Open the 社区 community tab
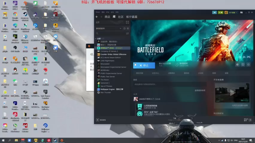Image resolution: width=255 pixels, height=143 pixels. [121, 17]
